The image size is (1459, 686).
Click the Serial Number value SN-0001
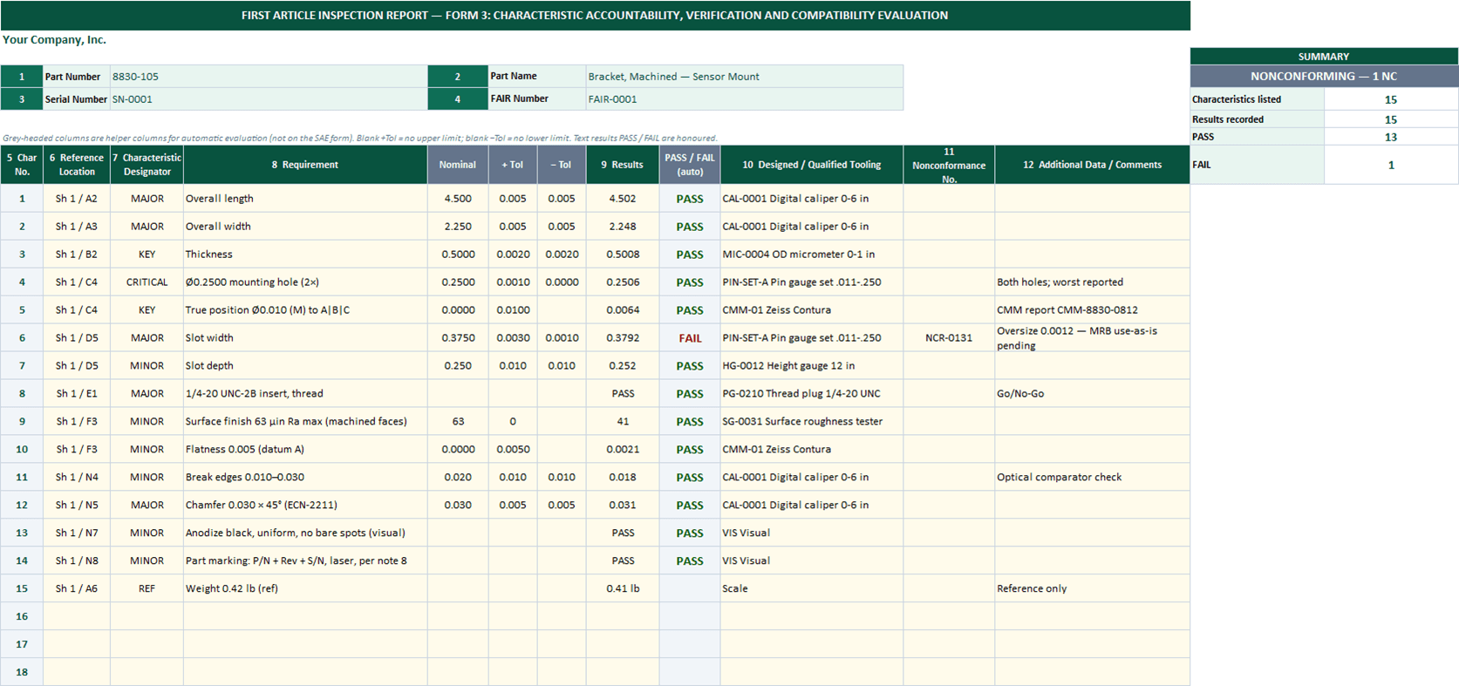pos(269,99)
